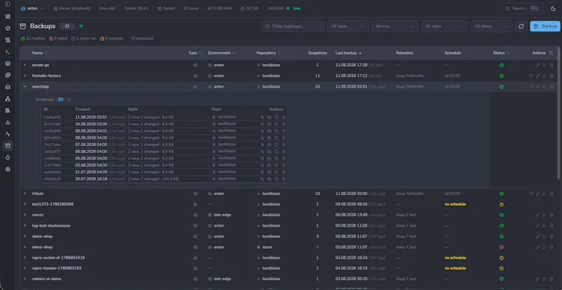Viewport: 562px width, 290px height.
Task: Sort table by Environment column
Action: click(221, 53)
